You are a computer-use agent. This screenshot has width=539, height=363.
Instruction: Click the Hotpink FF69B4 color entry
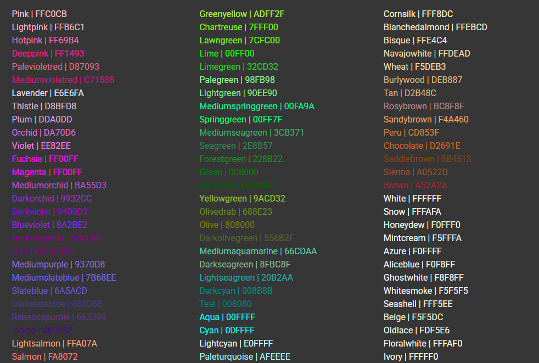tap(45, 40)
